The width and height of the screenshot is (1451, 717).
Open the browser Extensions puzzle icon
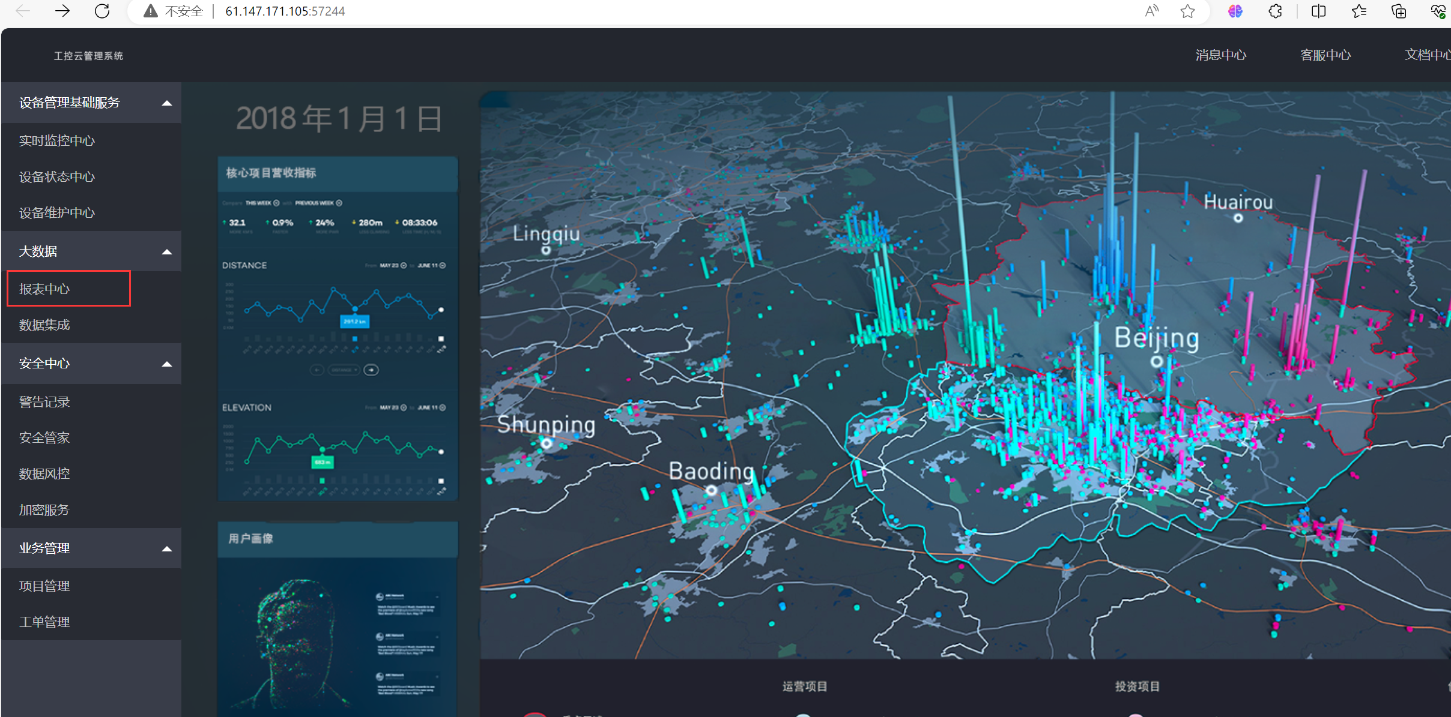pos(1275,11)
